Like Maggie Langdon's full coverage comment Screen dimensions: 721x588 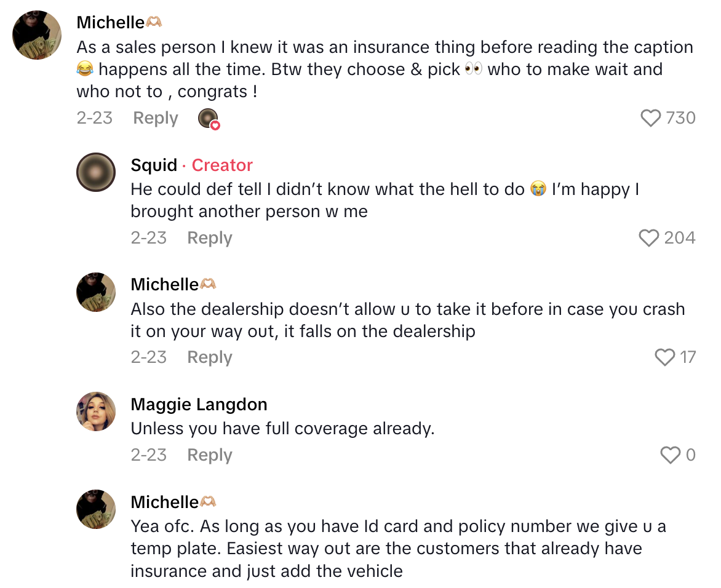(670, 455)
